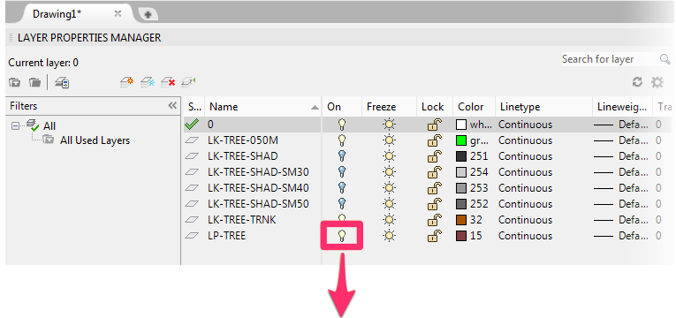Screen dimensions: 676x318
Task: Click status icon of LP-TREE layer
Action: (x=192, y=236)
